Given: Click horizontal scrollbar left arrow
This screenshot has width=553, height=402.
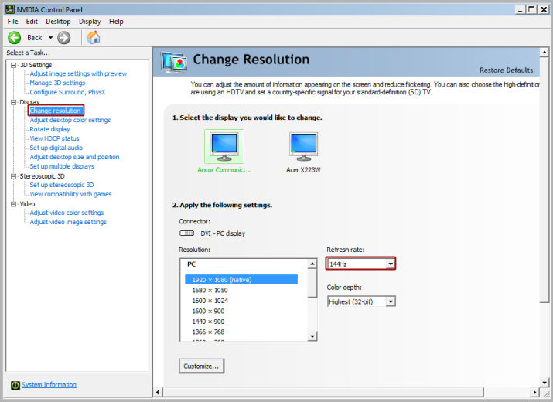Looking at the screenshot, I should [158, 392].
